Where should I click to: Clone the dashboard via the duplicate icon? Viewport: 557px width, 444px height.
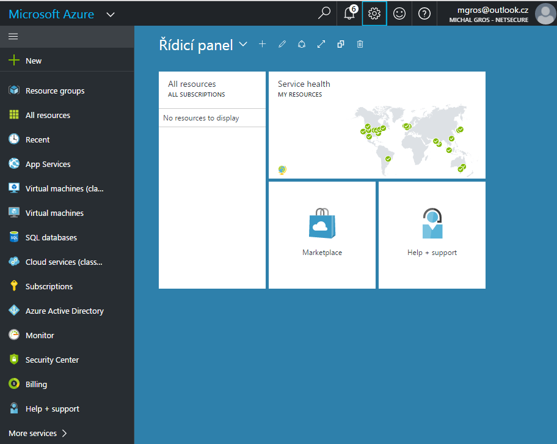[x=340, y=43]
